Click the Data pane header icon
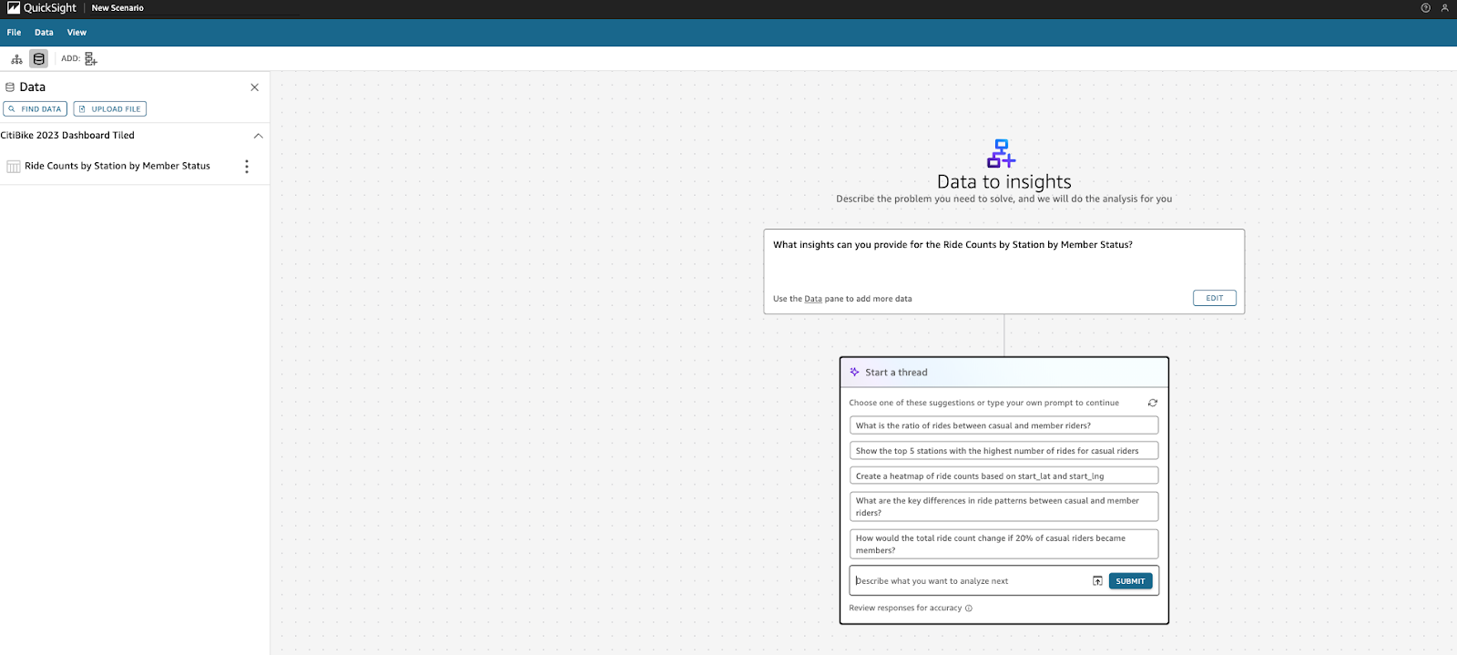Image resolution: width=1457 pixels, height=655 pixels. click(x=10, y=87)
